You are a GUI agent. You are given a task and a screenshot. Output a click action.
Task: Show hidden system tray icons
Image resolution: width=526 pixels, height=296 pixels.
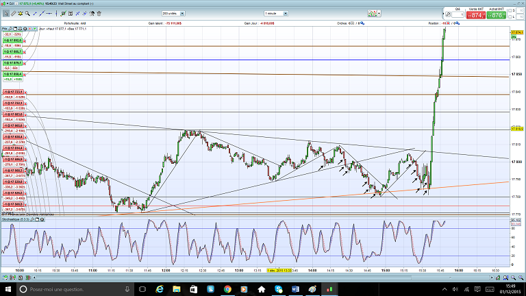444,289
